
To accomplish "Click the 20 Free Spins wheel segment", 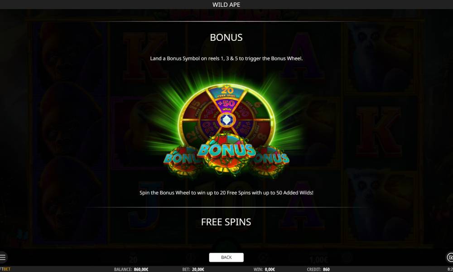I will tap(227, 92).
